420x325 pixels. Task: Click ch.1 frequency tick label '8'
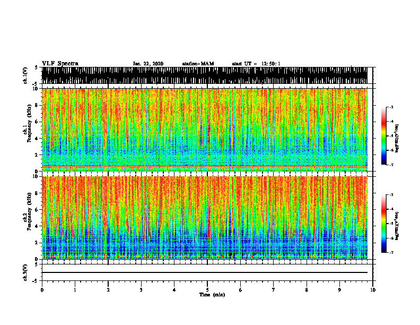coord(38,105)
